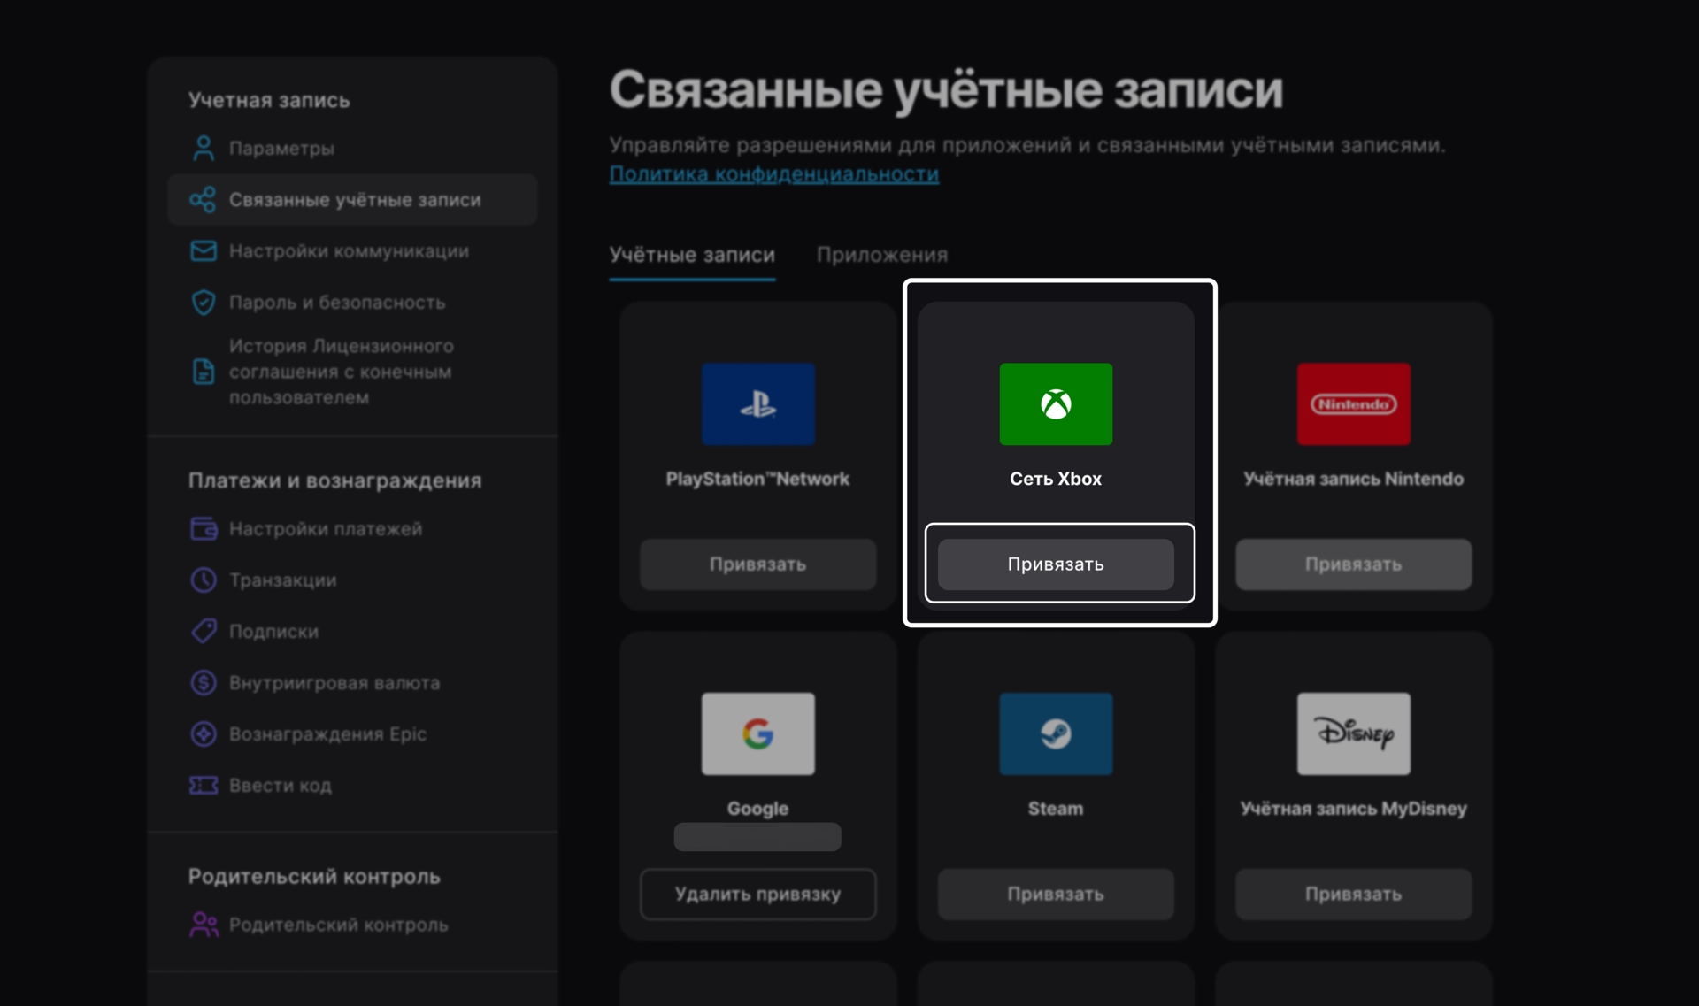Select the Вознаграждения Epic icon

point(204,734)
